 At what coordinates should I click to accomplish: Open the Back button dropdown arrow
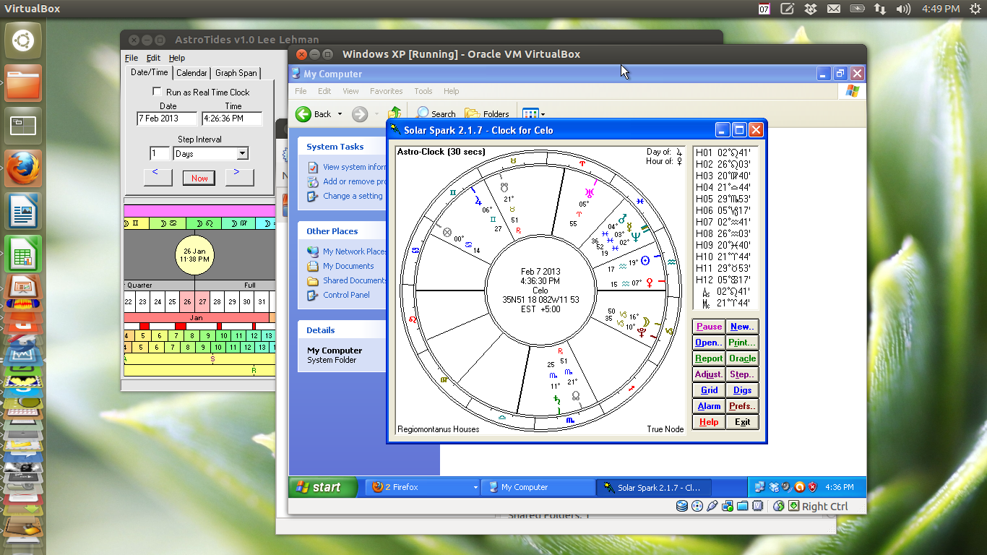point(340,113)
